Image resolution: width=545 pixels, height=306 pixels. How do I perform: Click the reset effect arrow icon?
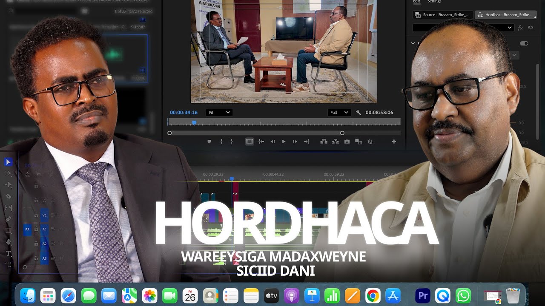(531, 28)
